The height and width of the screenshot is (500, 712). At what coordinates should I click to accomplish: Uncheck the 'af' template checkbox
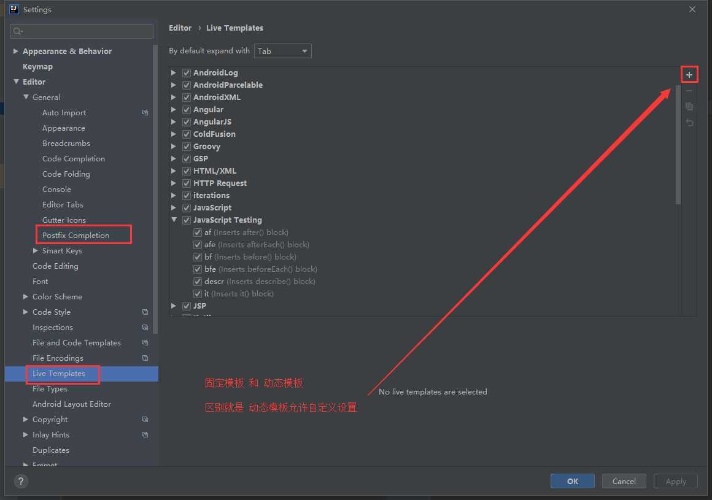click(198, 233)
